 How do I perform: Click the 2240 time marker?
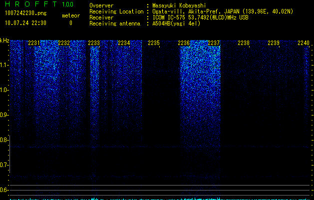pyautogui.click(x=304, y=43)
